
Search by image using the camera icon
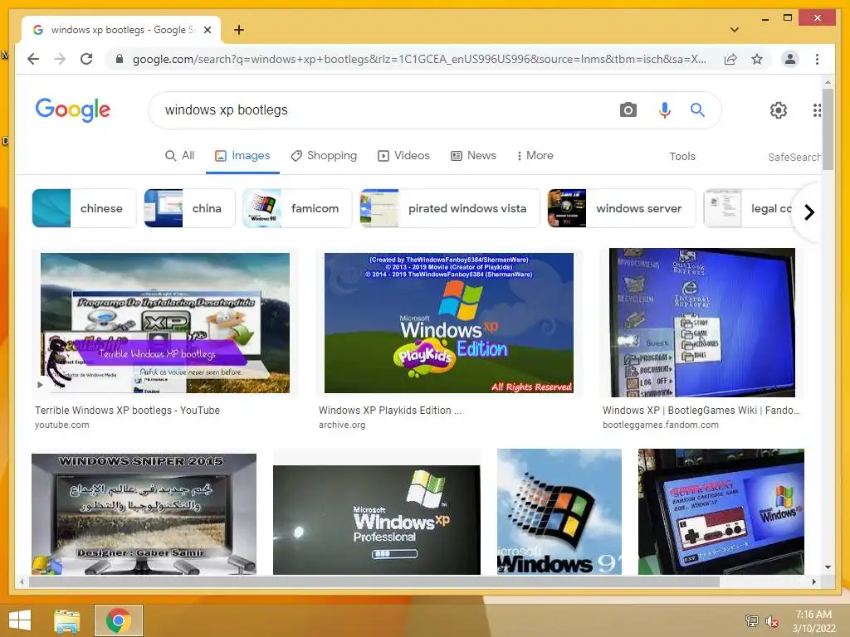click(x=628, y=110)
